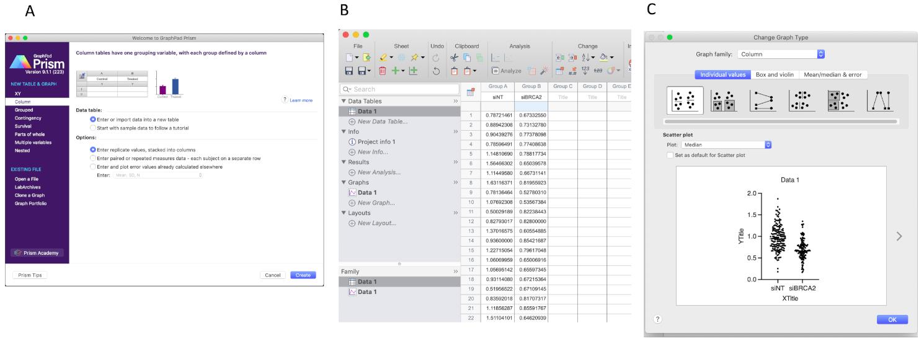Check 'Set as default for Scatter plot'
Viewport: 924px width, 341px height.
click(669, 154)
